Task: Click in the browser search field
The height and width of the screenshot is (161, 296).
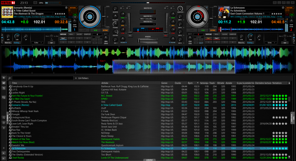Action: coord(43,78)
